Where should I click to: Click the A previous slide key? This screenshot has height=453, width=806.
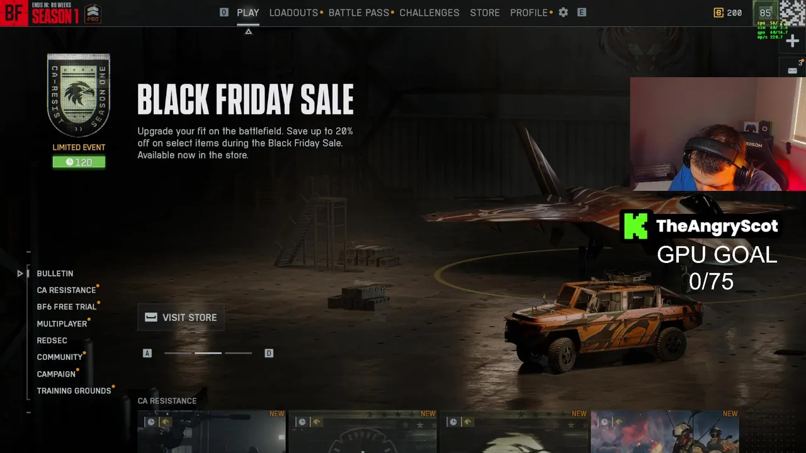(x=147, y=353)
